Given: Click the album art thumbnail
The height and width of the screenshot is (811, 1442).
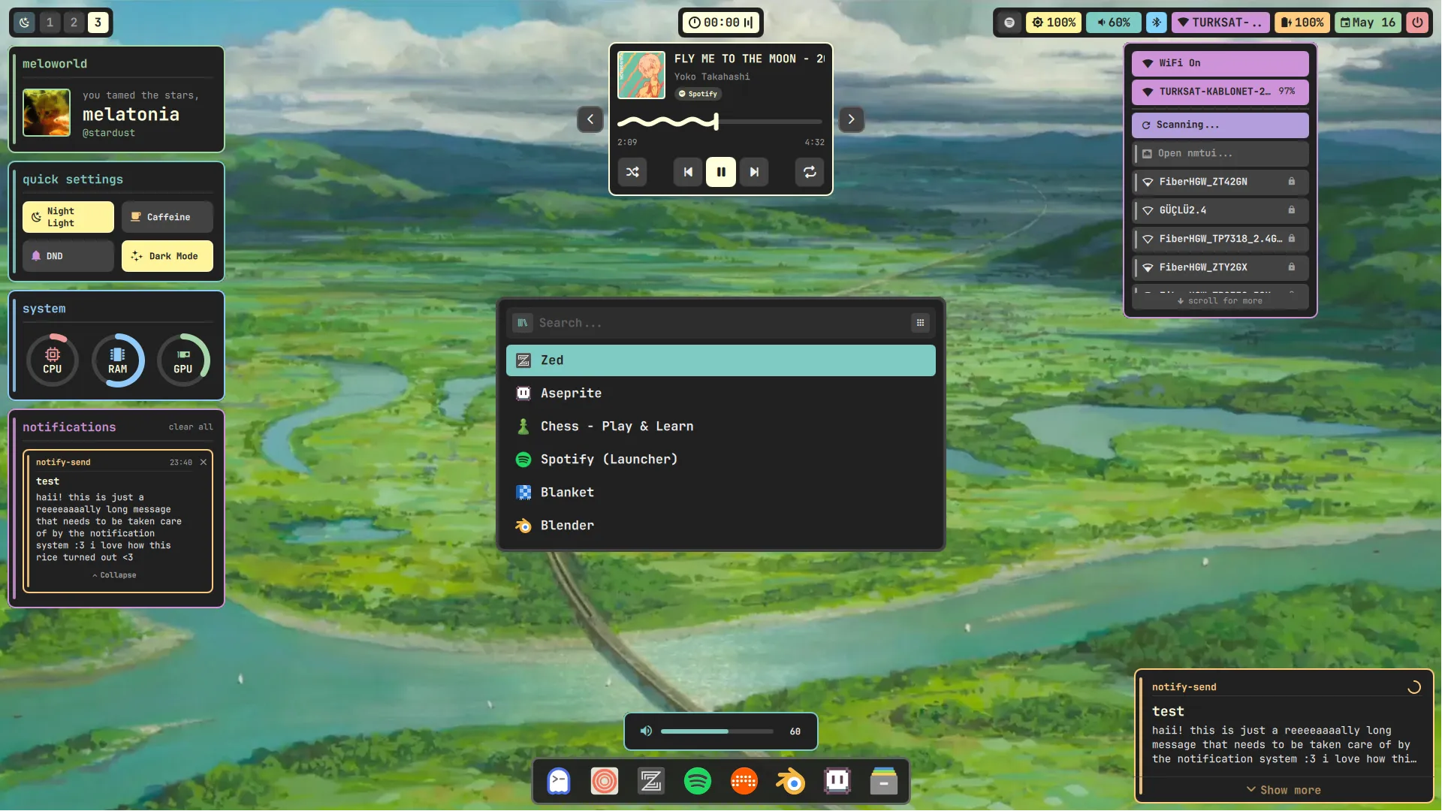Looking at the screenshot, I should pos(641,75).
